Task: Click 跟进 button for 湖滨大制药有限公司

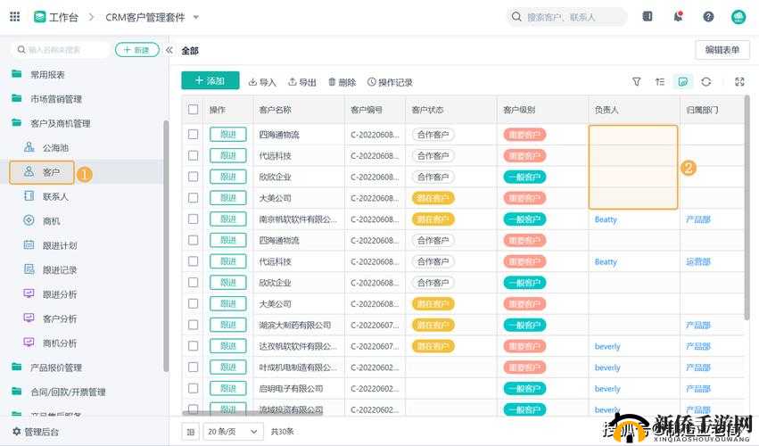Action: tap(228, 325)
